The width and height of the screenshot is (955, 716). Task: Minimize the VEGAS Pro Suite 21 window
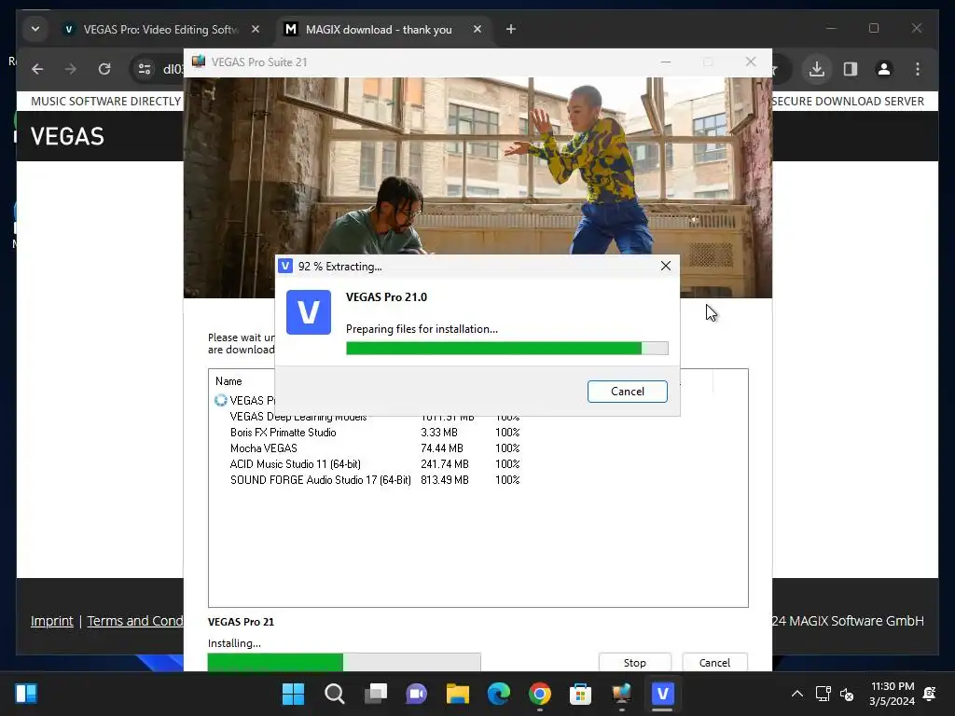(x=666, y=62)
